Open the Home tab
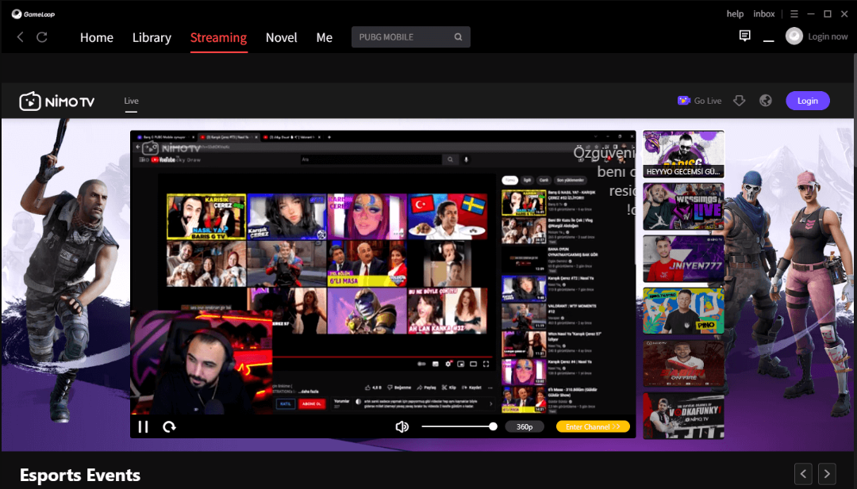Screen dimensions: 857x489 pyautogui.click(x=97, y=37)
